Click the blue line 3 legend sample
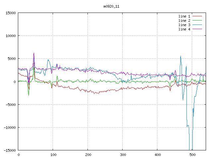Screen dimensions: 212x159 (x=197, y=25)
